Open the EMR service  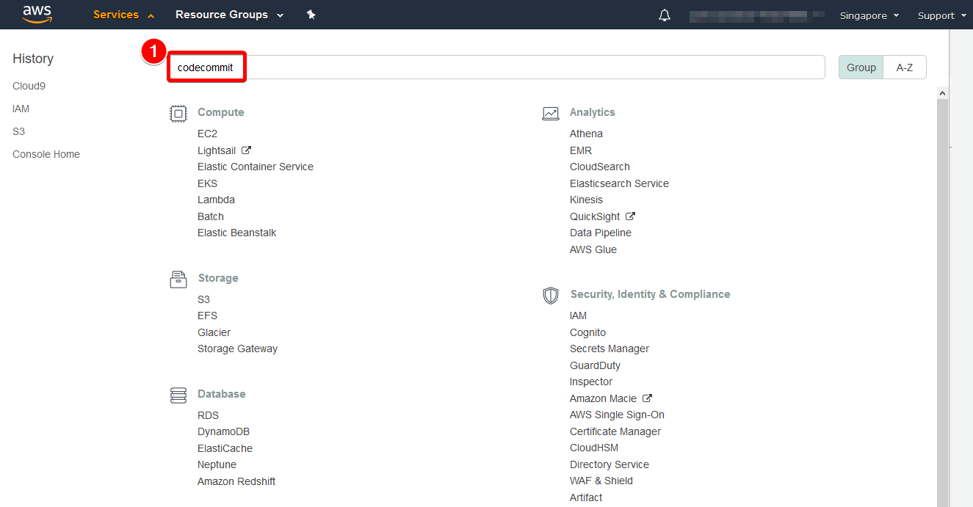click(581, 150)
